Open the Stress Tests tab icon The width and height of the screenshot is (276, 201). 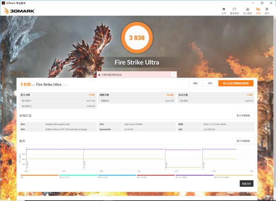(247, 10)
